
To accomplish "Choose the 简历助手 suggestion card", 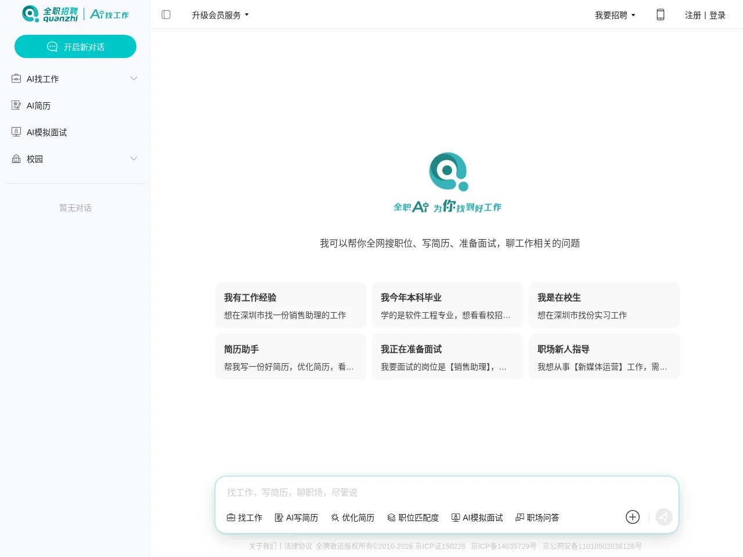I will click(x=291, y=357).
